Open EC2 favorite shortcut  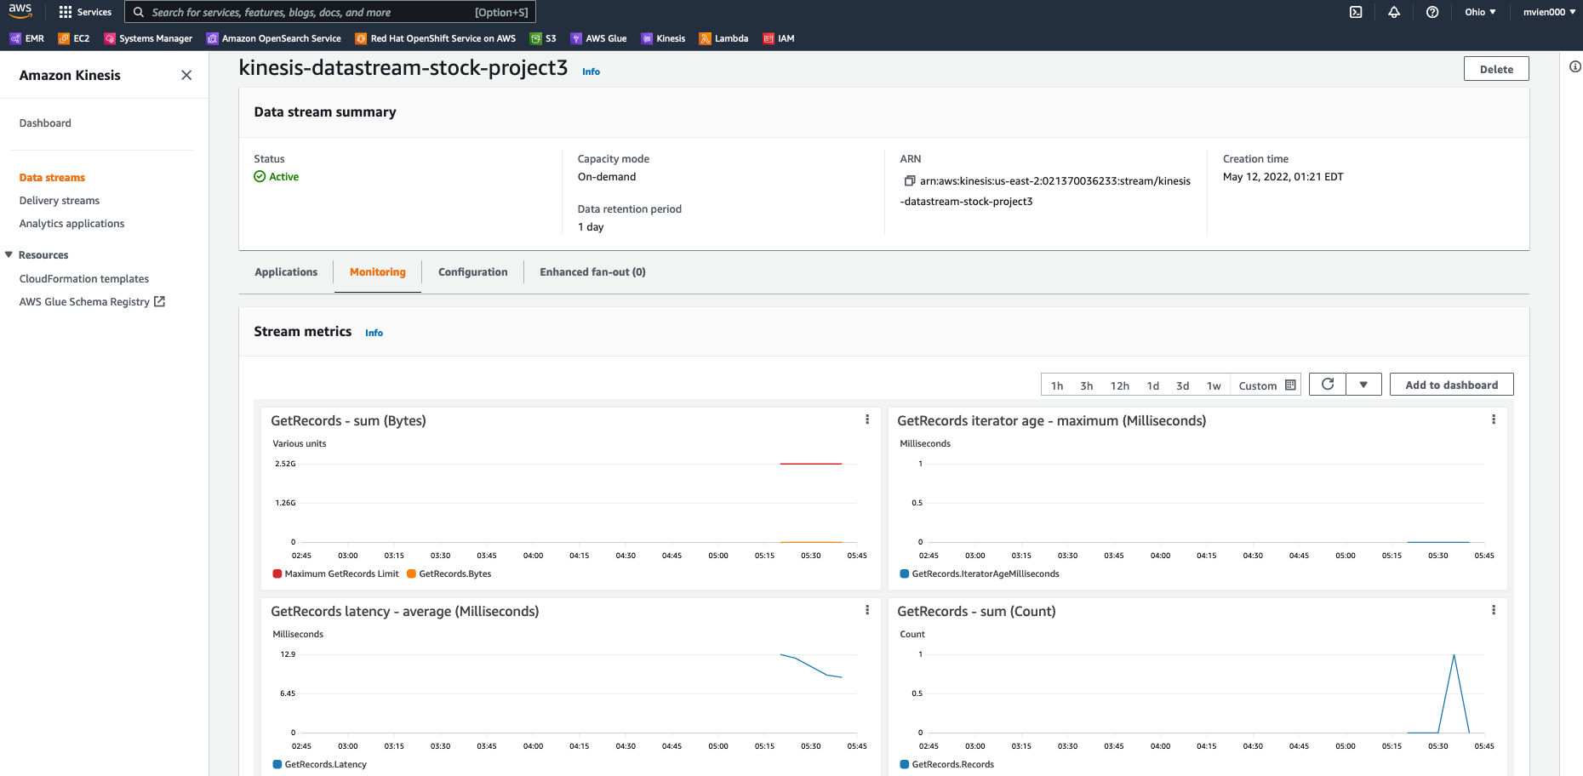[x=73, y=38]
